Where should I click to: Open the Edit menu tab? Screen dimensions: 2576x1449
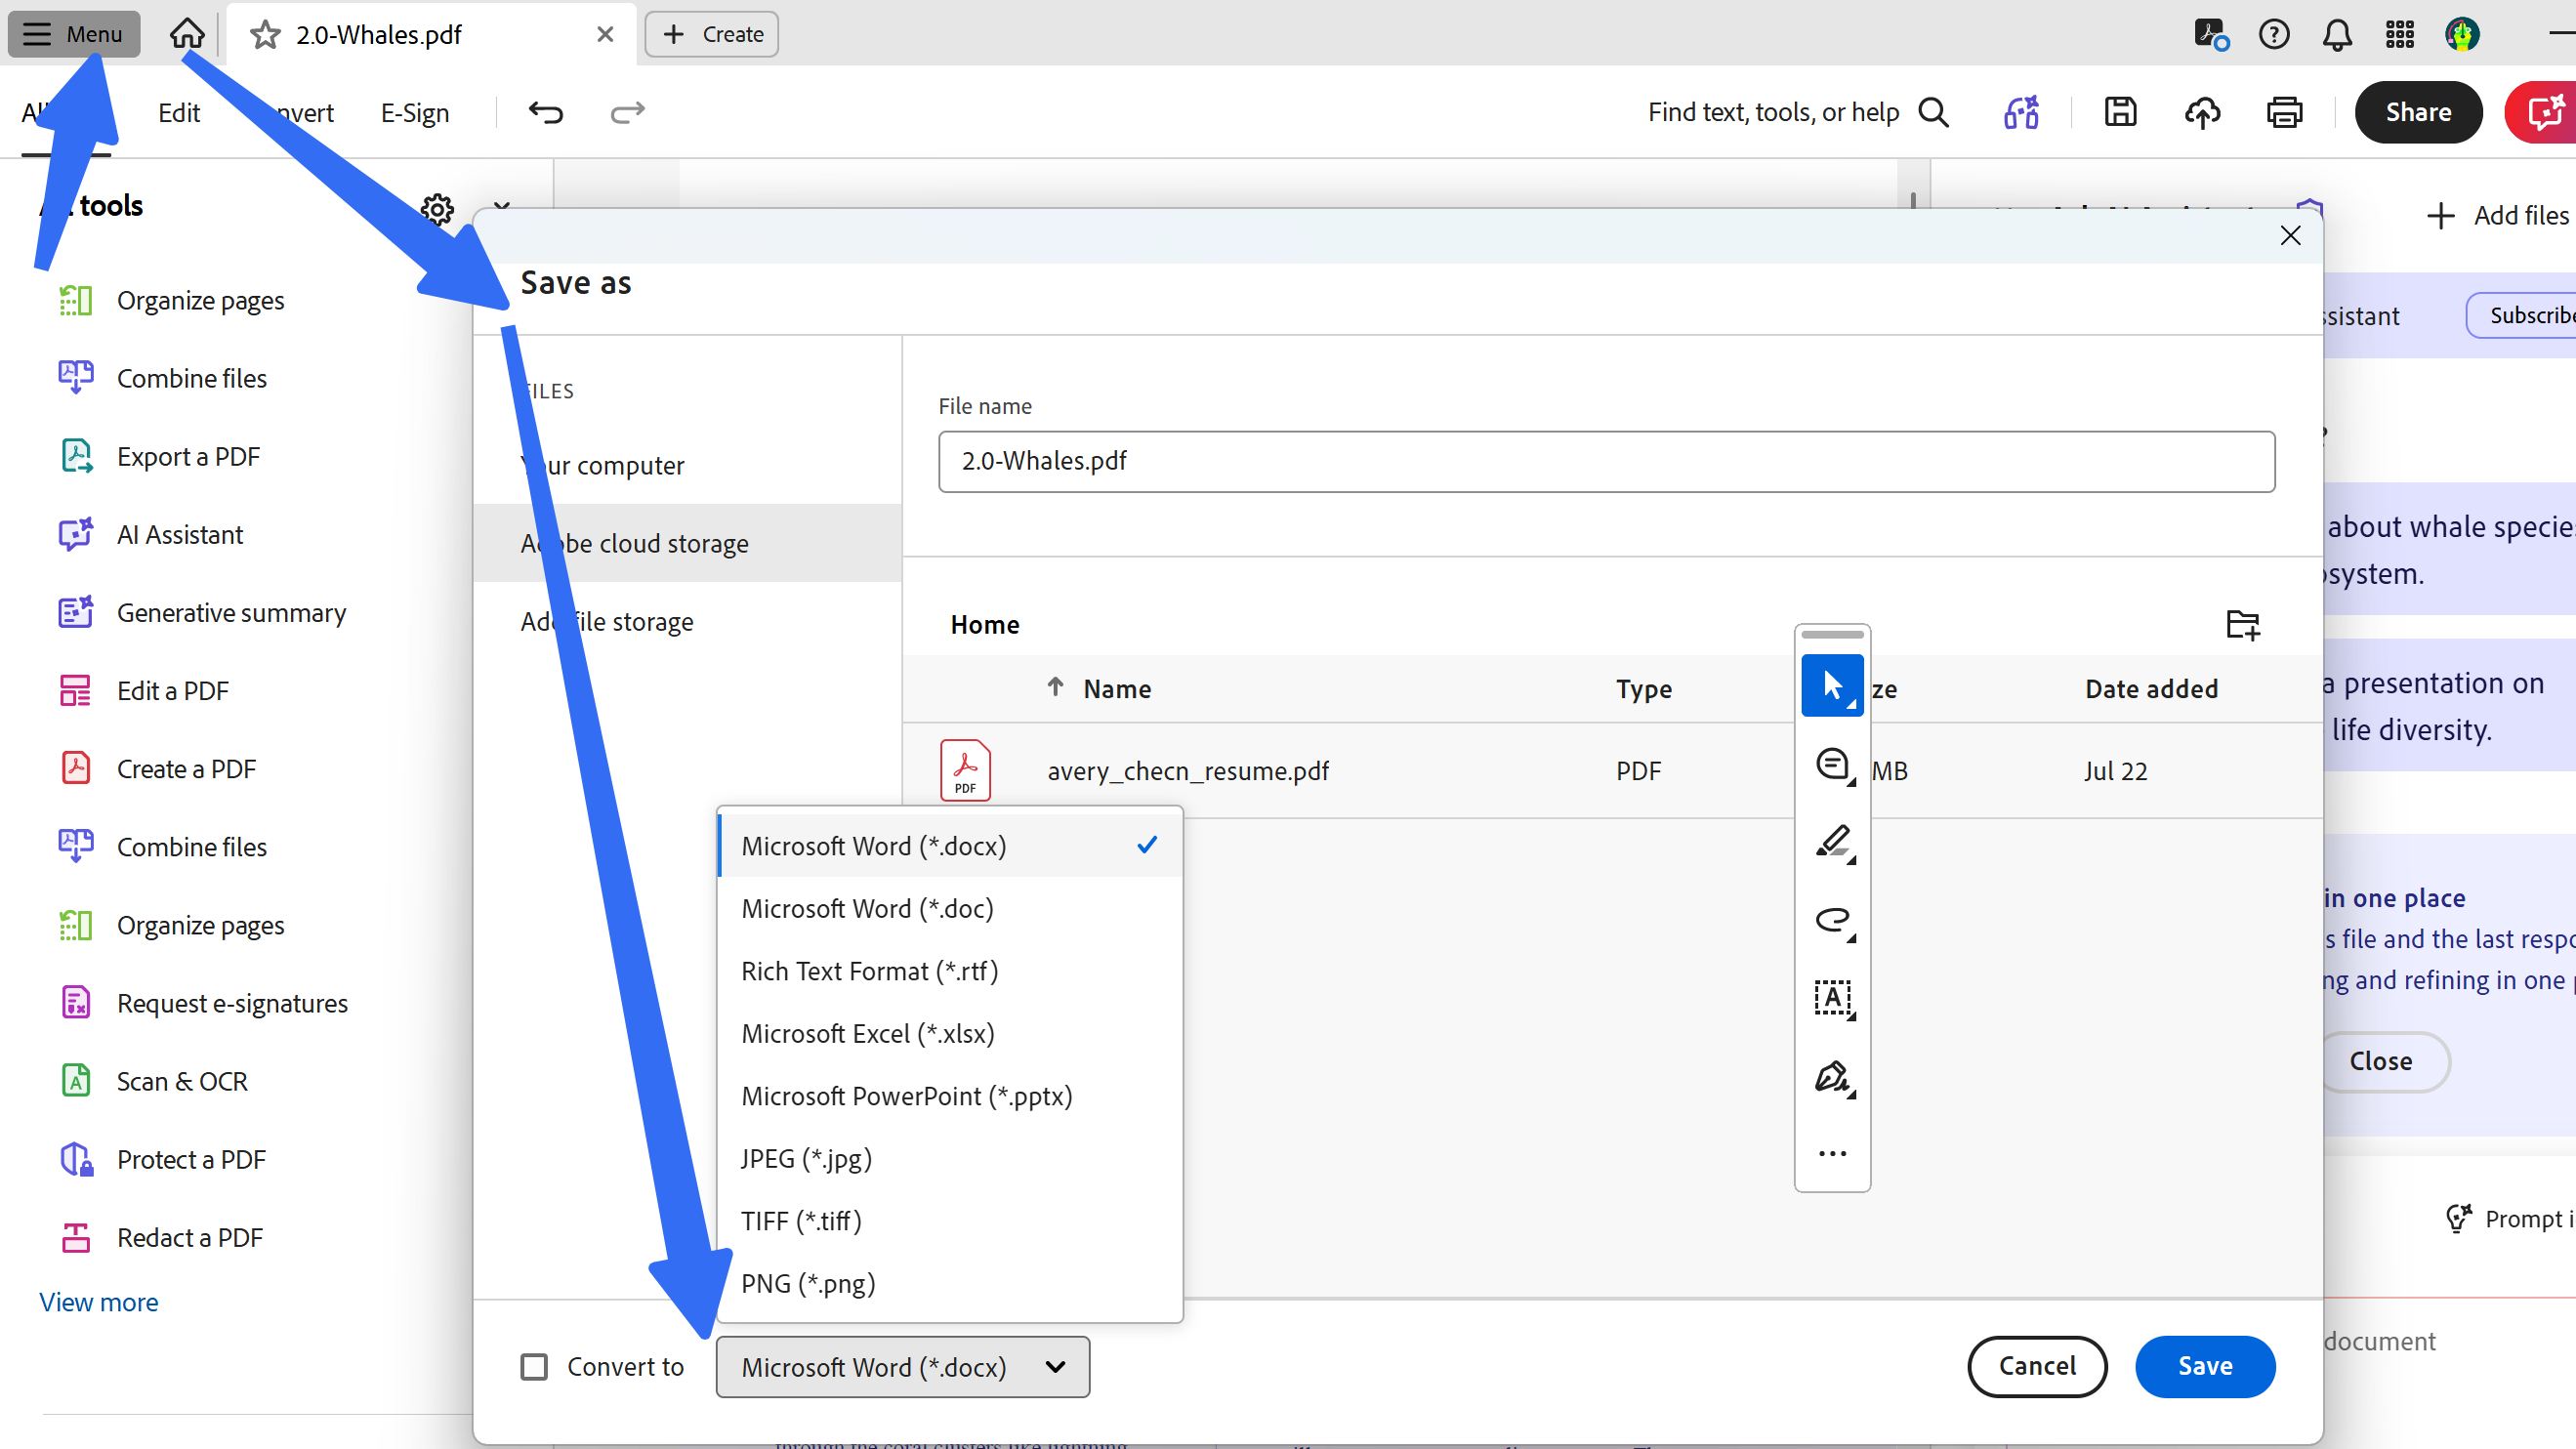[x=179, y=113]
